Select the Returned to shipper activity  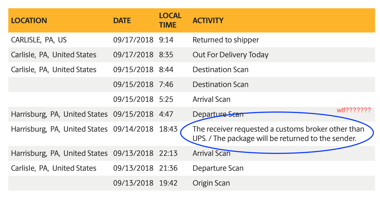[x=226, y=40]
